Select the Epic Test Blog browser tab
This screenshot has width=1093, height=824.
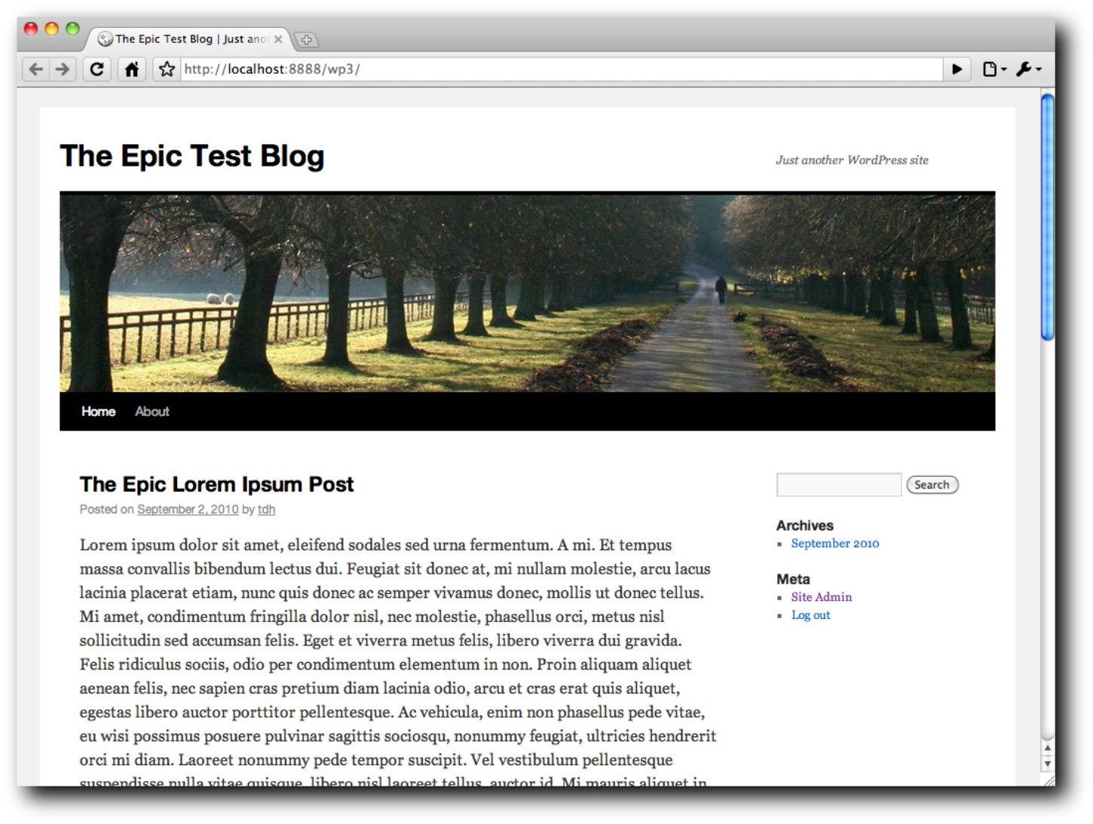(188, 39)
